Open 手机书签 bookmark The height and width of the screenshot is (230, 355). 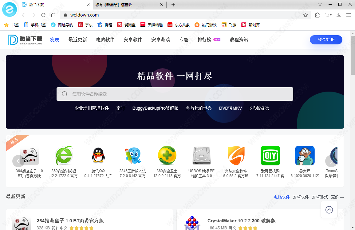35,25
